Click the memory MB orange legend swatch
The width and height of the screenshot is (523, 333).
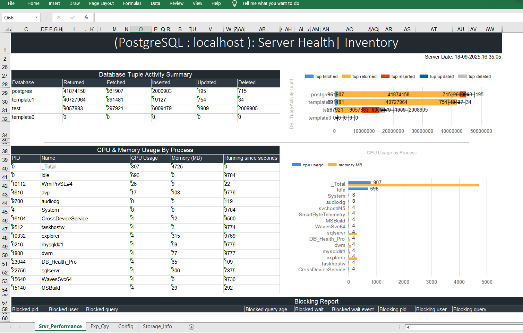332,165
